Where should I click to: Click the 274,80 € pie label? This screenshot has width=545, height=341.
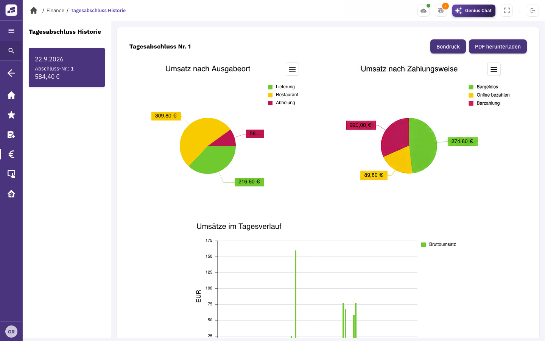pos(462,141)
